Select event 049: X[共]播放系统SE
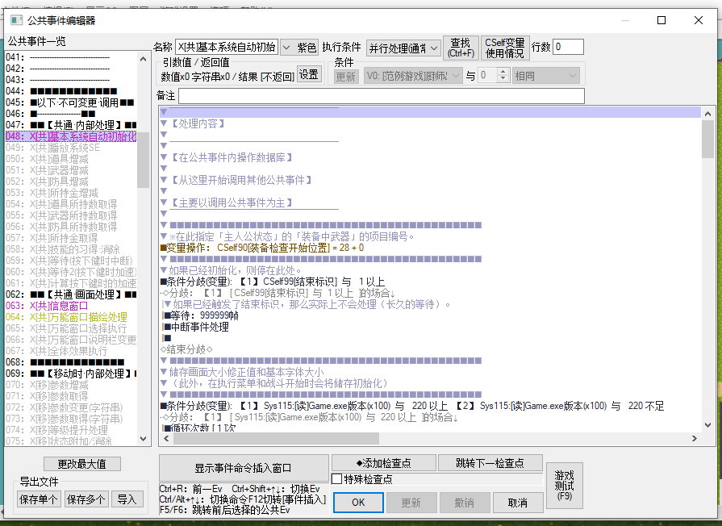Screen dimensions: 722x526 [71, 148]
